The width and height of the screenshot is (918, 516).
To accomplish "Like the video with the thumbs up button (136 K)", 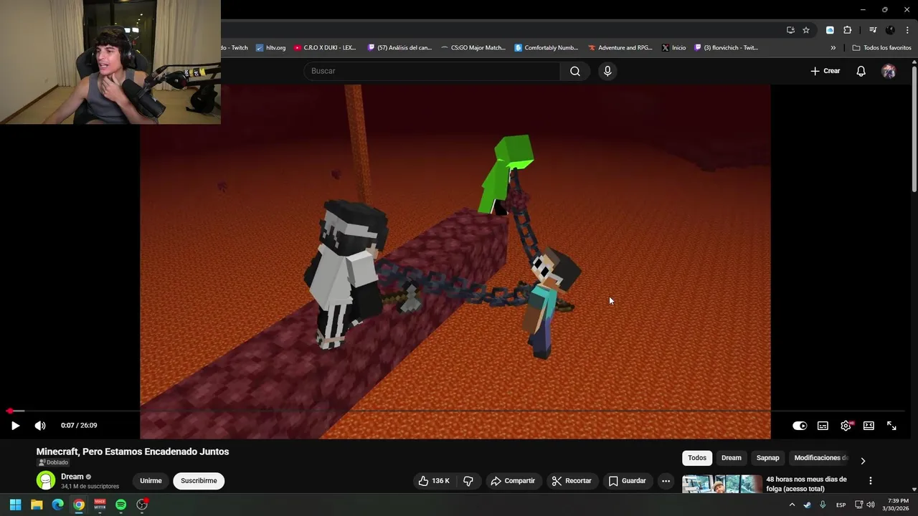I will pyautogui.click(x=434, y=481).
